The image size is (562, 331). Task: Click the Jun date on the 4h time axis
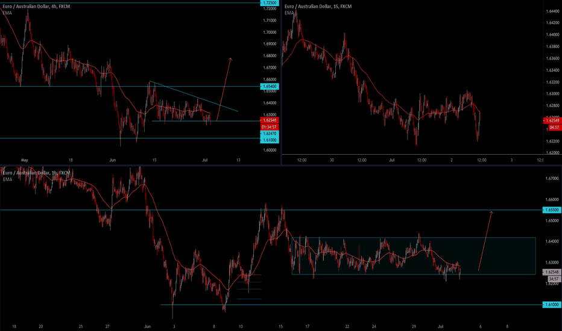click(x=113, y=160)
